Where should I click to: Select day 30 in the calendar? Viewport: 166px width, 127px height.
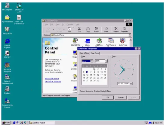tap(98, 80)
